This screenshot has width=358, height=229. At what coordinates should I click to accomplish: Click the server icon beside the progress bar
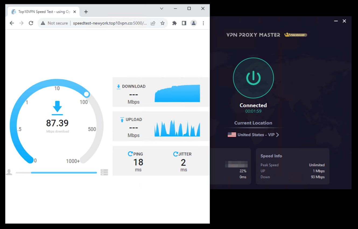(104, 172)
